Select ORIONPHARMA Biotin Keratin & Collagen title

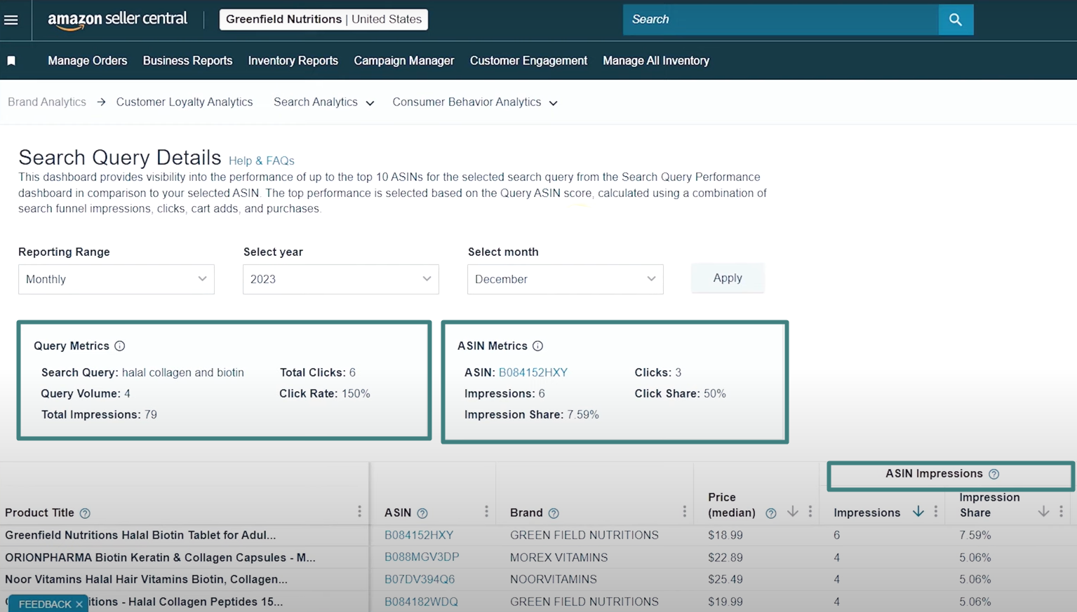pos(160,558)
